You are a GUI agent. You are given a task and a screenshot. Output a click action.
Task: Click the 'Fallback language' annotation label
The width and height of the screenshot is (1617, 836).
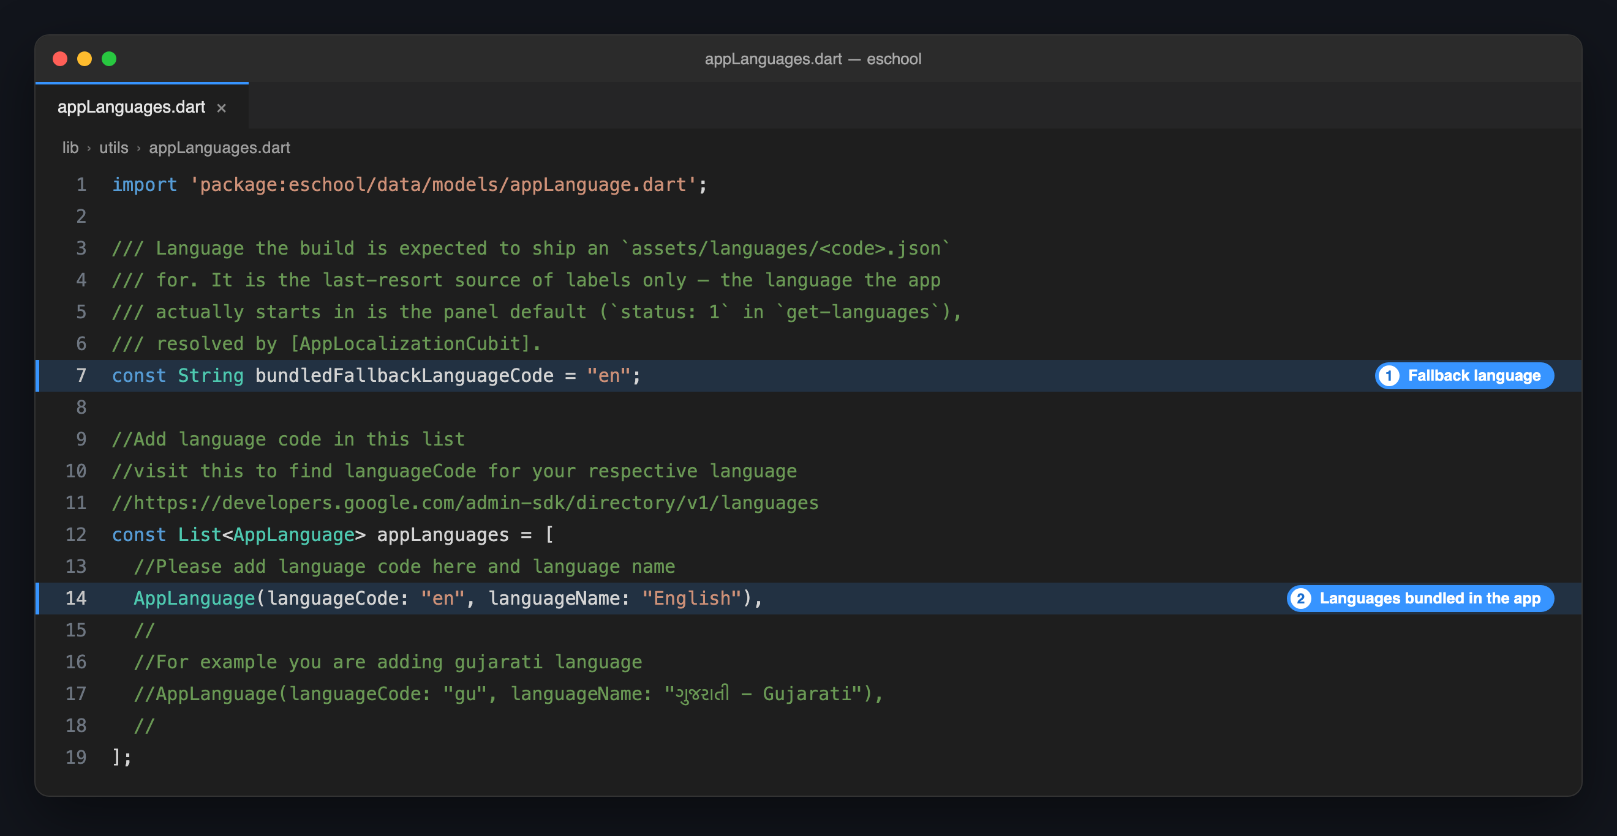(1464, 376)
